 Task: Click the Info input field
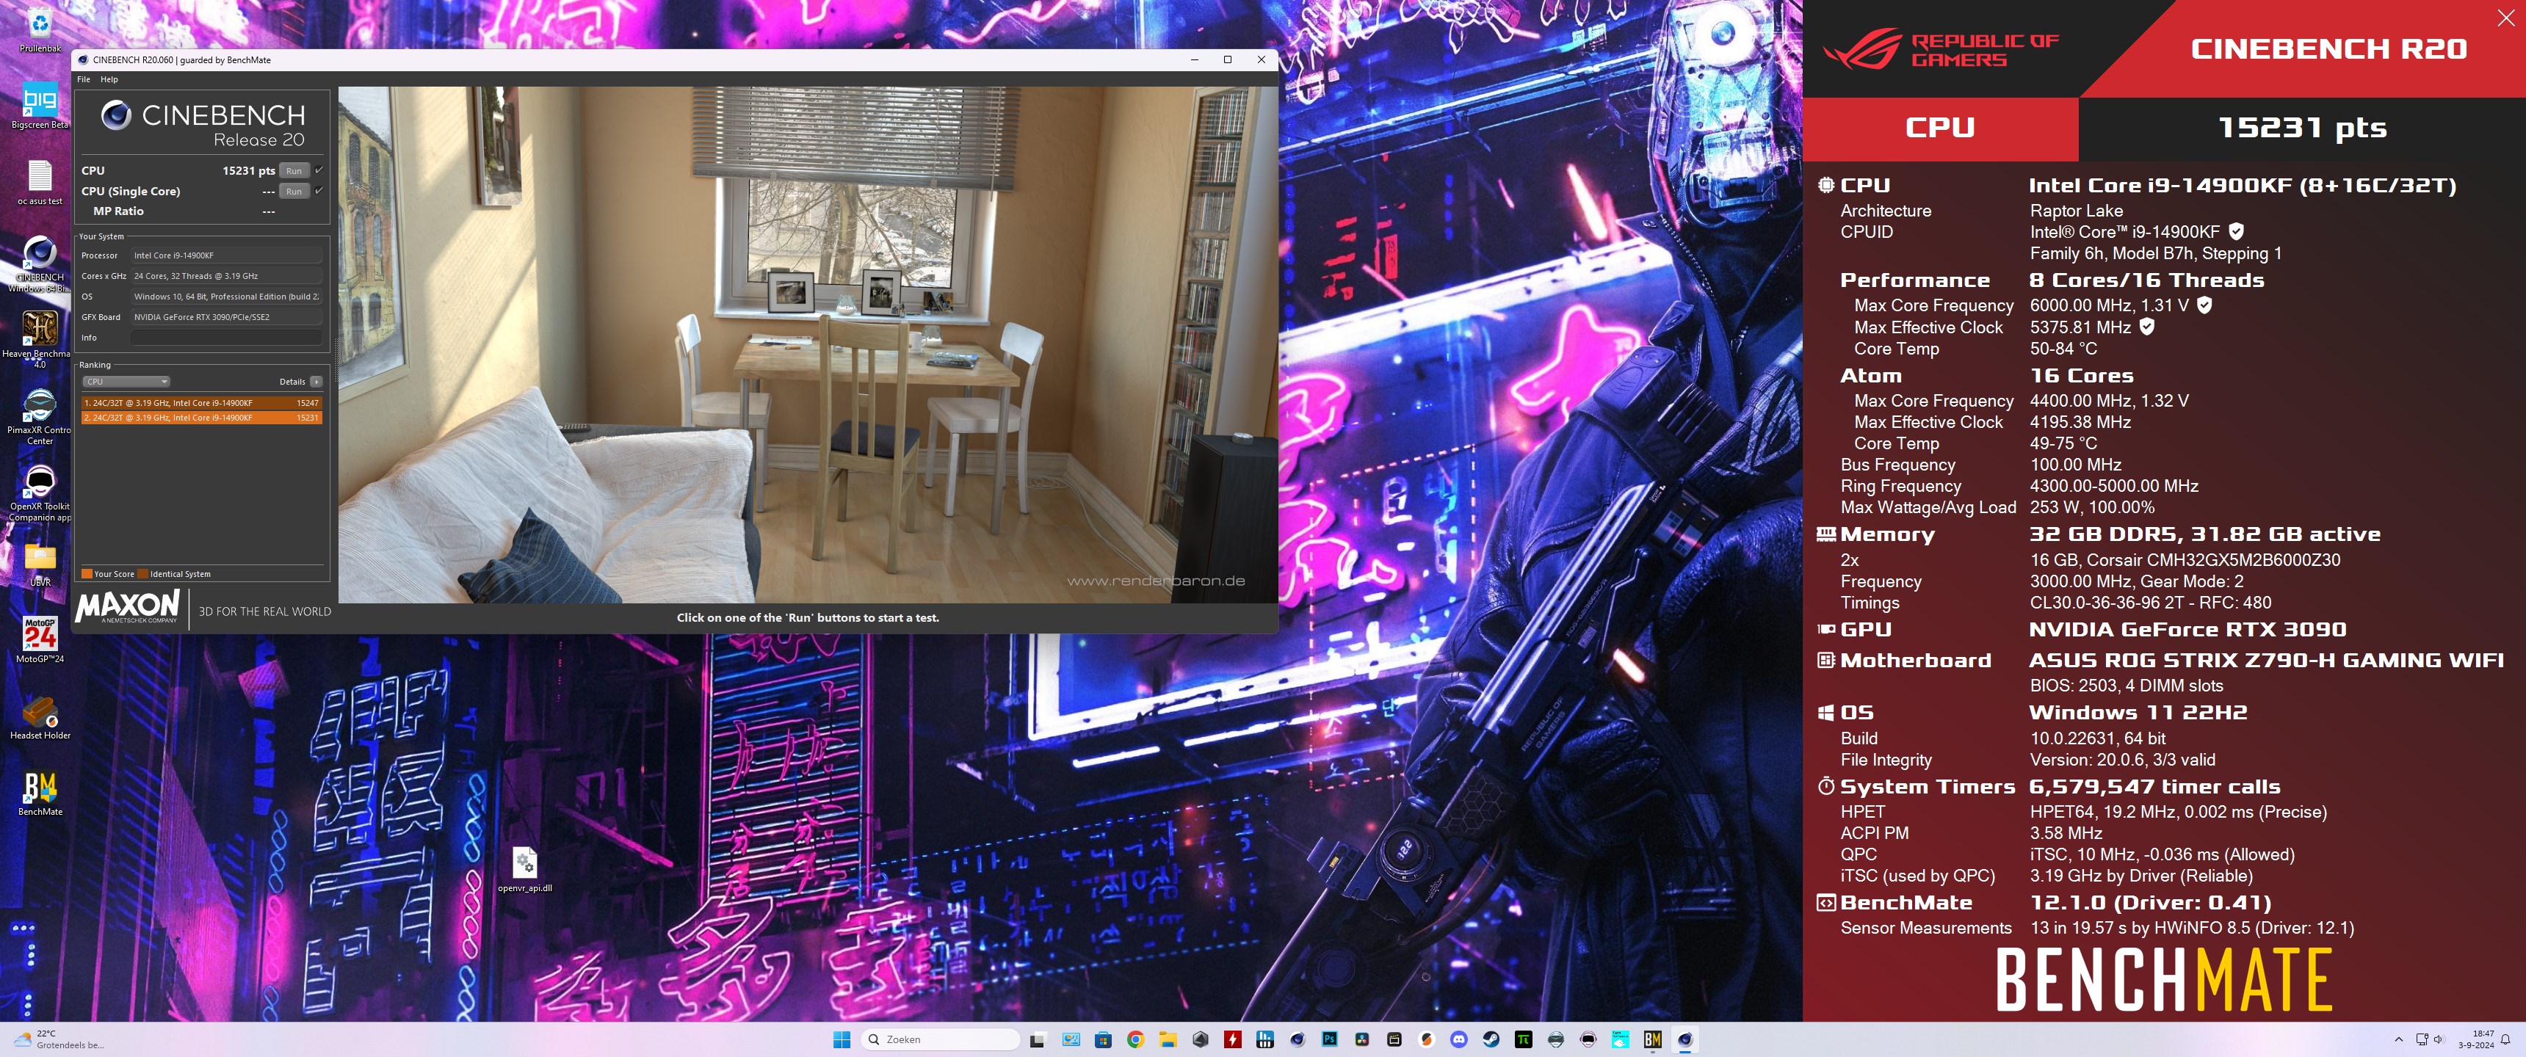226,338
